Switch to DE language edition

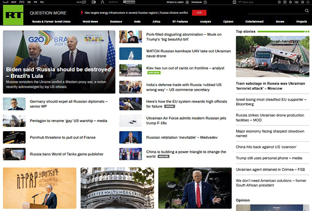click(x=29, y=2)
